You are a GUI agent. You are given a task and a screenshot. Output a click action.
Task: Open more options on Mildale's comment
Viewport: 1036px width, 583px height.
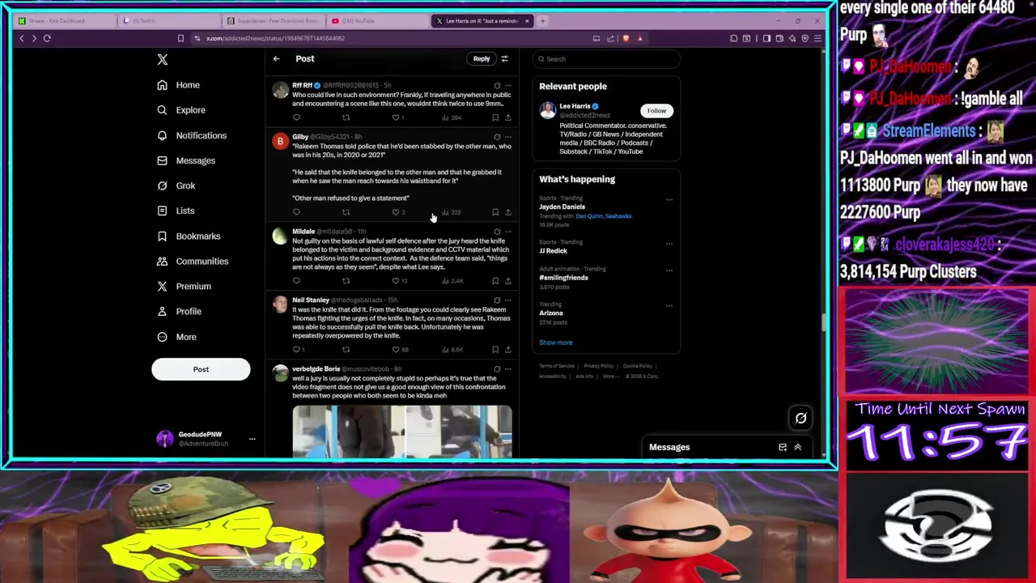pyautogui.click(x=508, y=232)
